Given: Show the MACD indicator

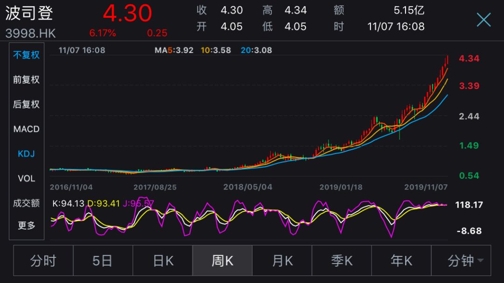Looking at the screenshot, I should 26,129.
